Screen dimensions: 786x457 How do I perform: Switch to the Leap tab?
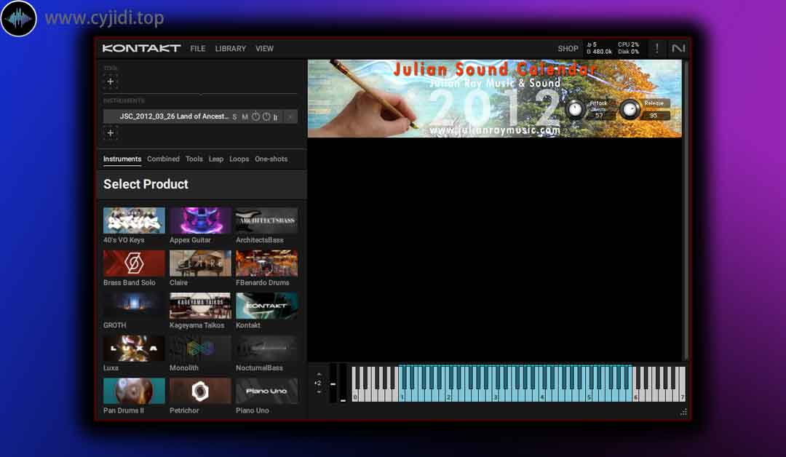pos(216,159)
